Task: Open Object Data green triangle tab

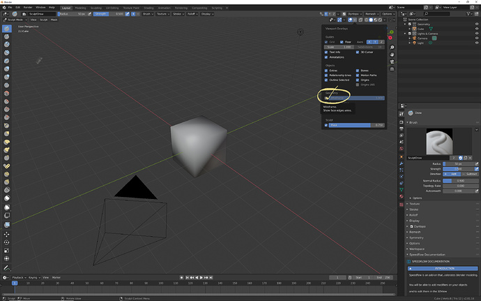Action: pos(402,190)
